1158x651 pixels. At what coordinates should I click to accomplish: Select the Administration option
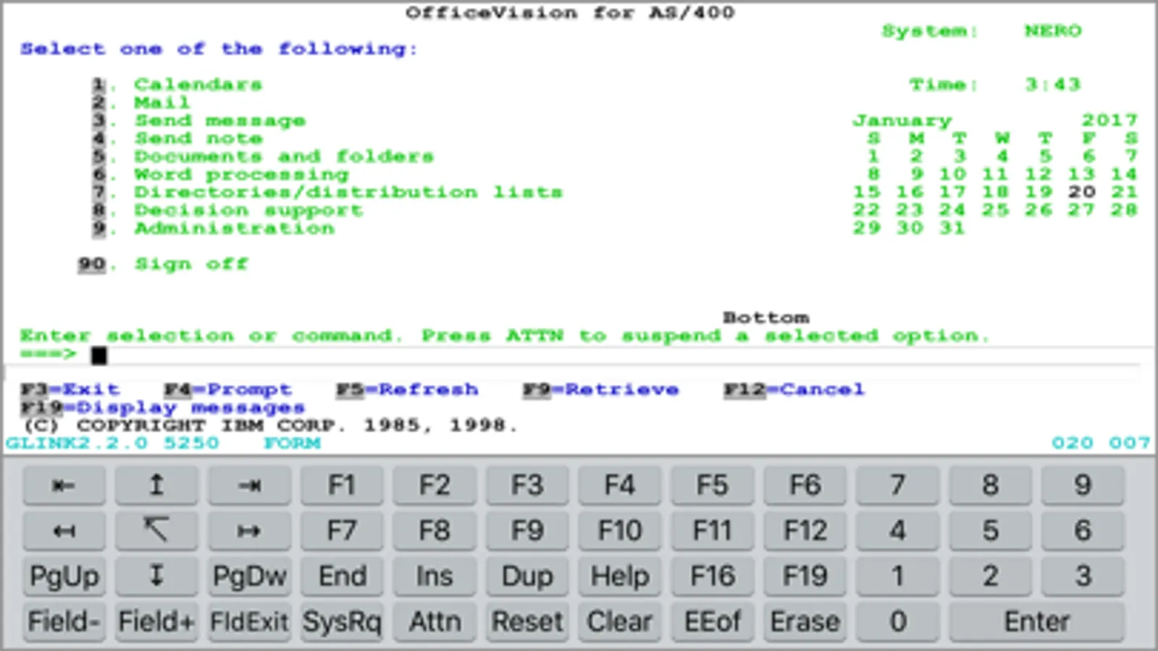point(213,229)
